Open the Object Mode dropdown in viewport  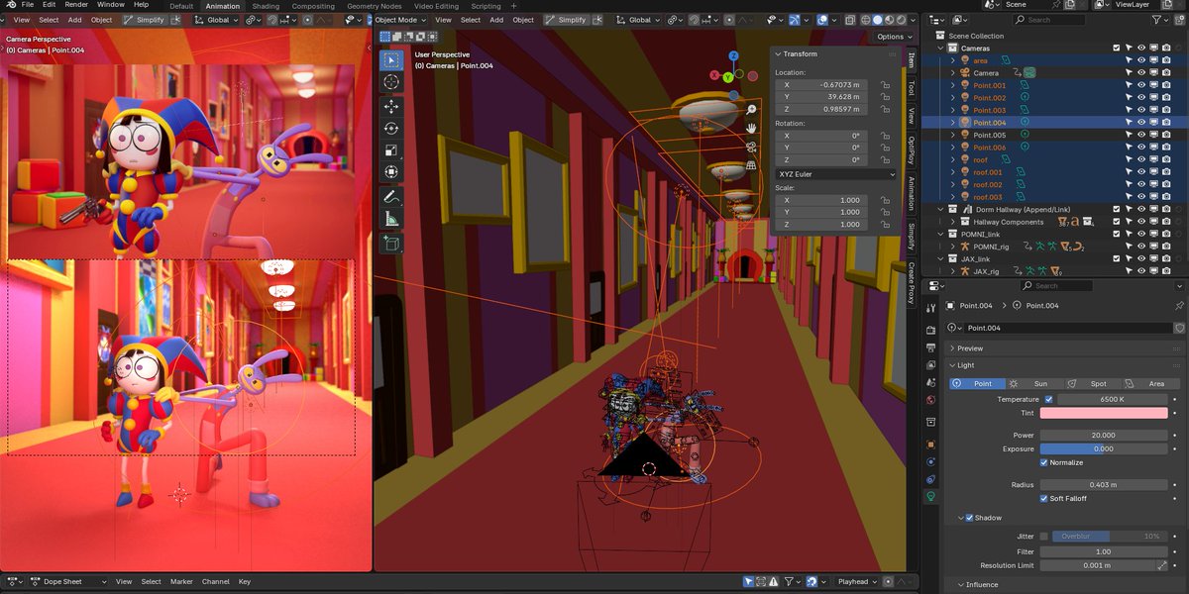coord(402,20)
